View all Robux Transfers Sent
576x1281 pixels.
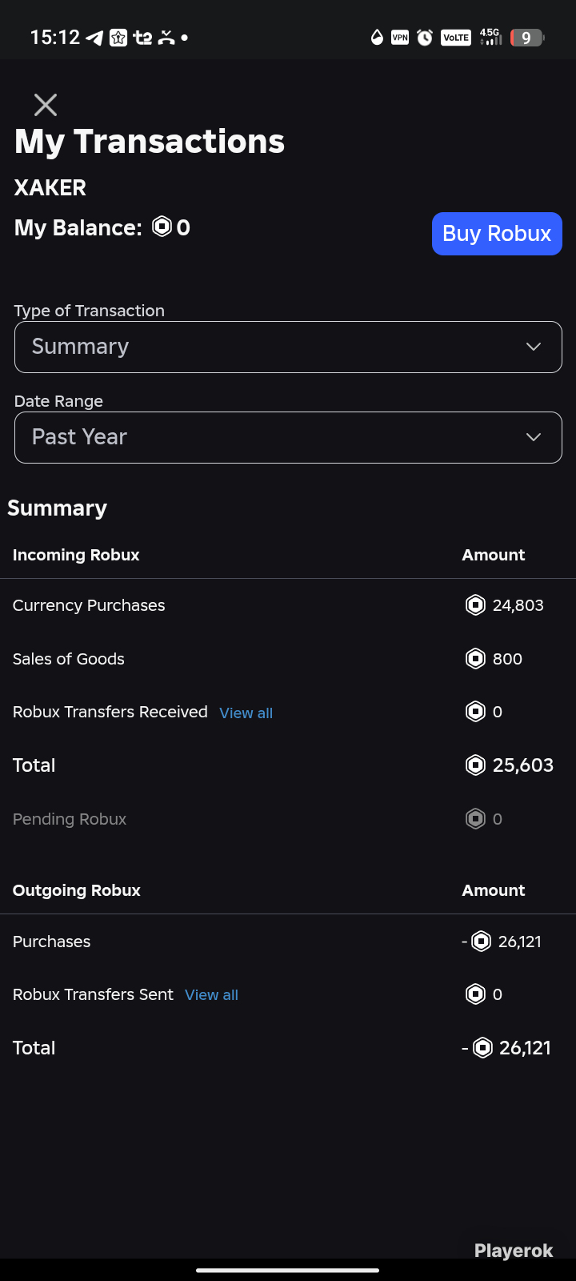coord(212,995)
